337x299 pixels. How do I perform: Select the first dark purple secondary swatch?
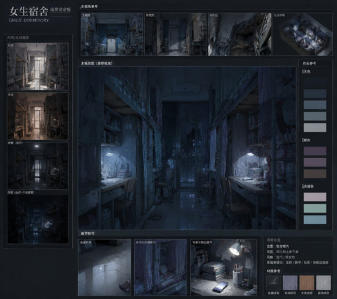click(315, 151)
